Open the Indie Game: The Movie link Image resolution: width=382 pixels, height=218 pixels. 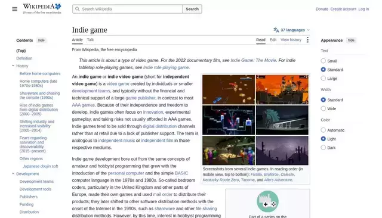click(x=253, y=60)
